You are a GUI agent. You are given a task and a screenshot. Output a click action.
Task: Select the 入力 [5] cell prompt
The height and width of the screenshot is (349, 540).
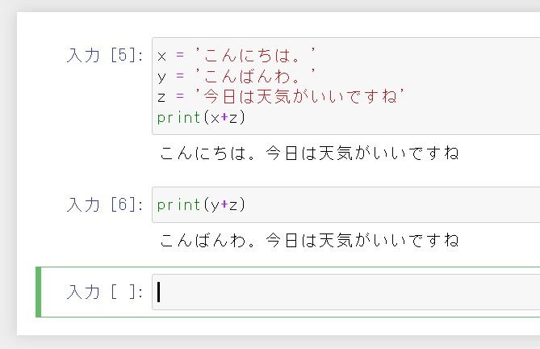105,55
